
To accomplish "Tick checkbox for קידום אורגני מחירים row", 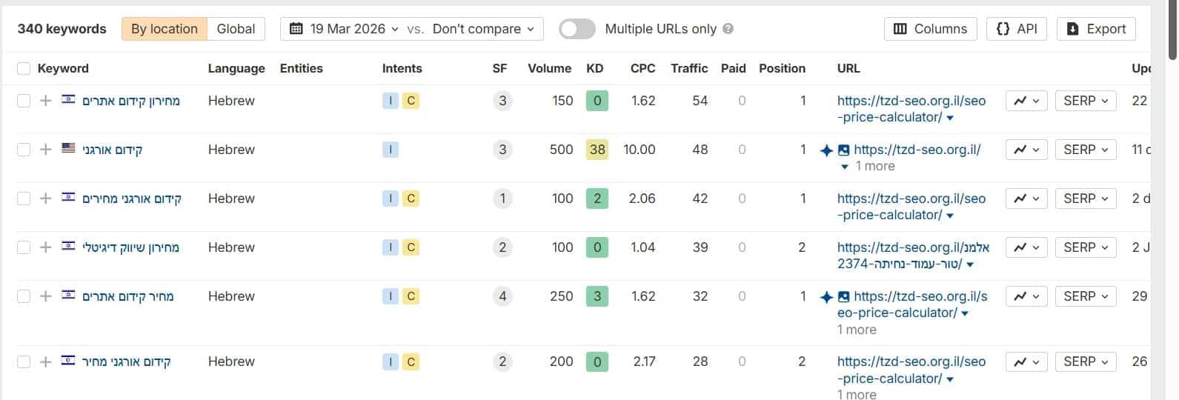I will [24, 199].
